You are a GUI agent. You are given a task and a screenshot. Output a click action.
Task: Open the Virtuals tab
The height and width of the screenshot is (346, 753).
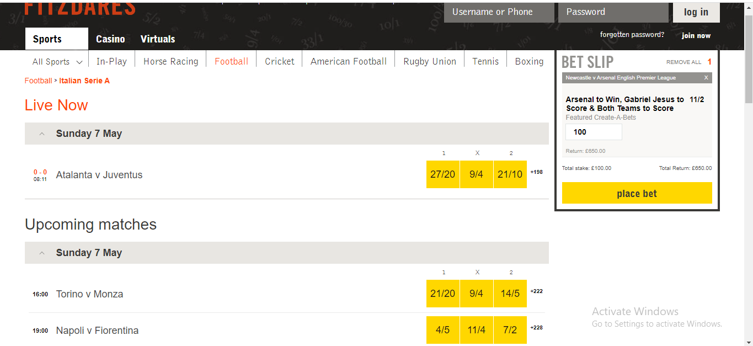pos(158,39)
